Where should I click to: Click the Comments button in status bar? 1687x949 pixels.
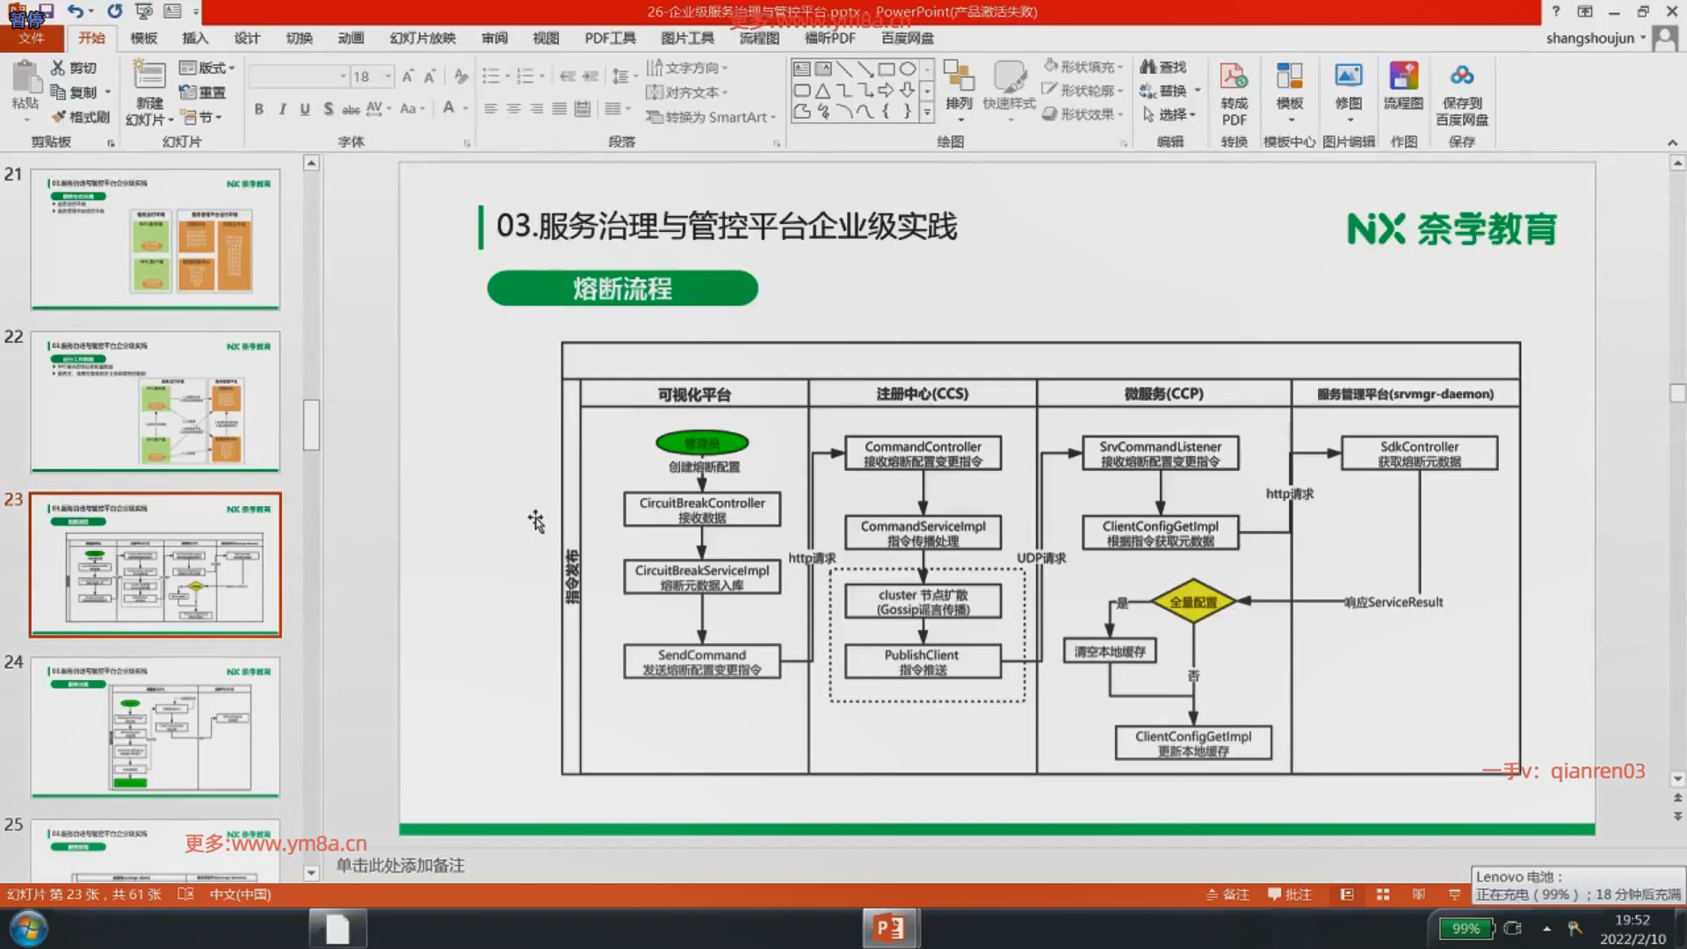pos(1290,895)
